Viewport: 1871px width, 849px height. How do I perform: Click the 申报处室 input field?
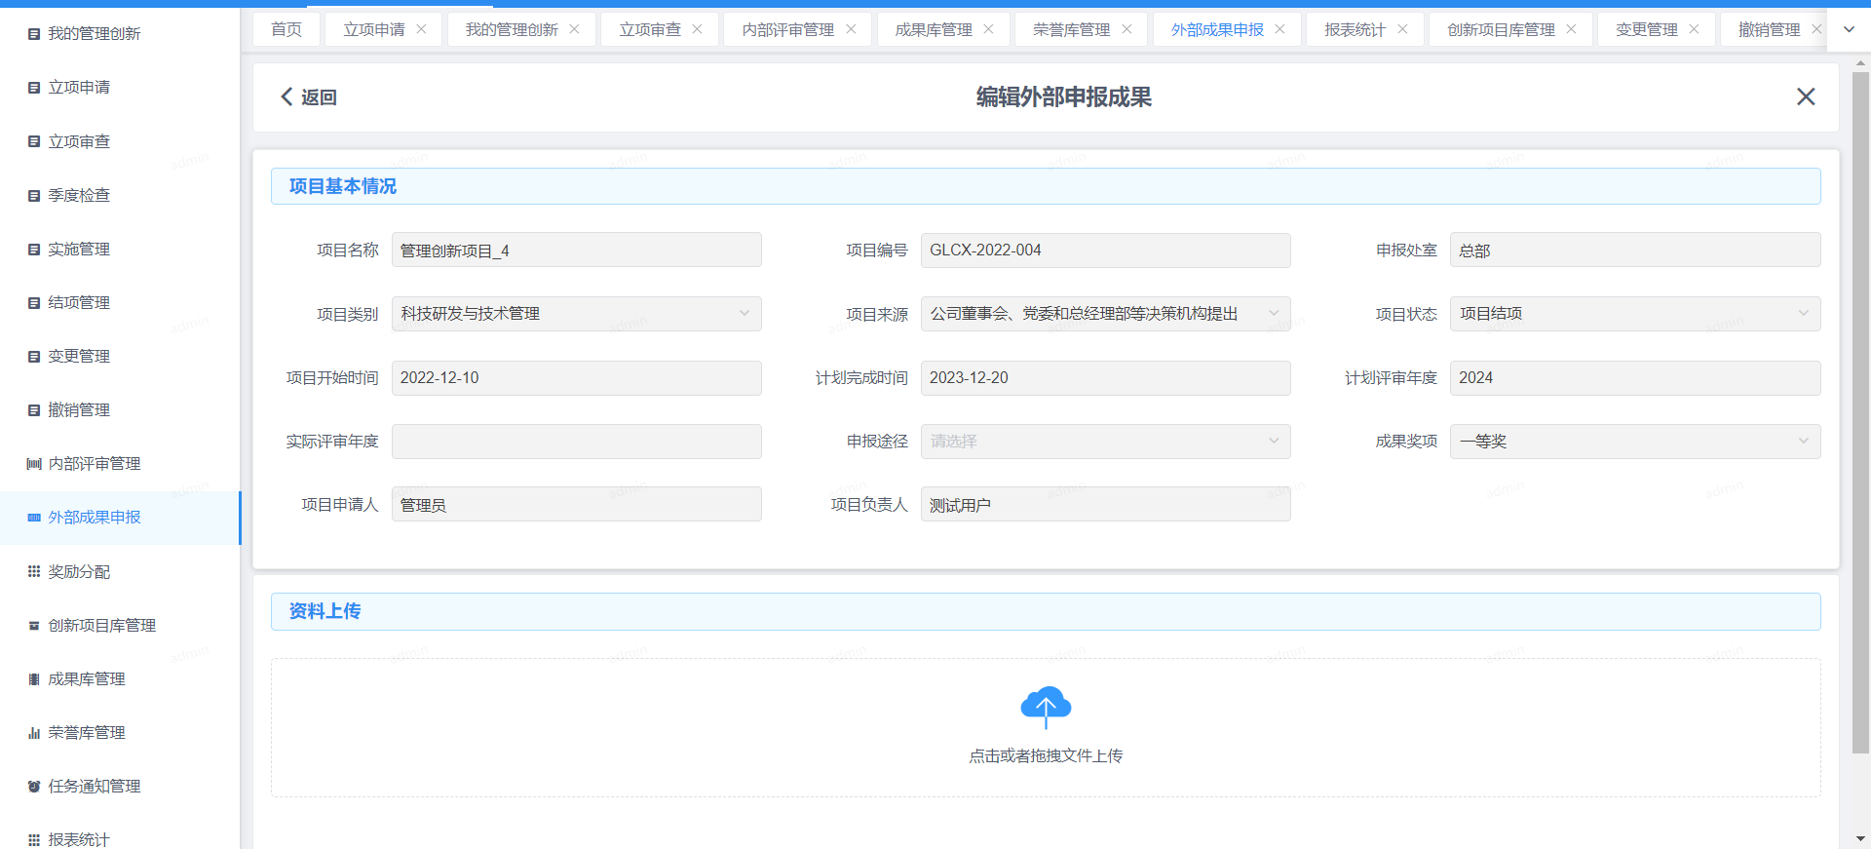coord(1635,251)
